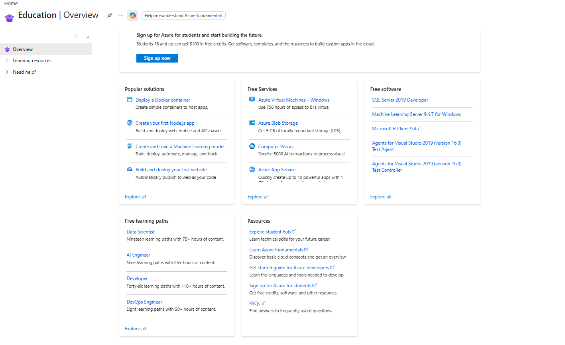Open Visual Studio 2019 Test Agent link
This screenshot has height=345, width=565.
coord(417,146)
